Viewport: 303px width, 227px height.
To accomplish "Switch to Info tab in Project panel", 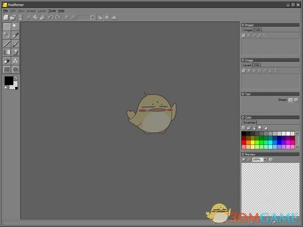I will point(258,30).
